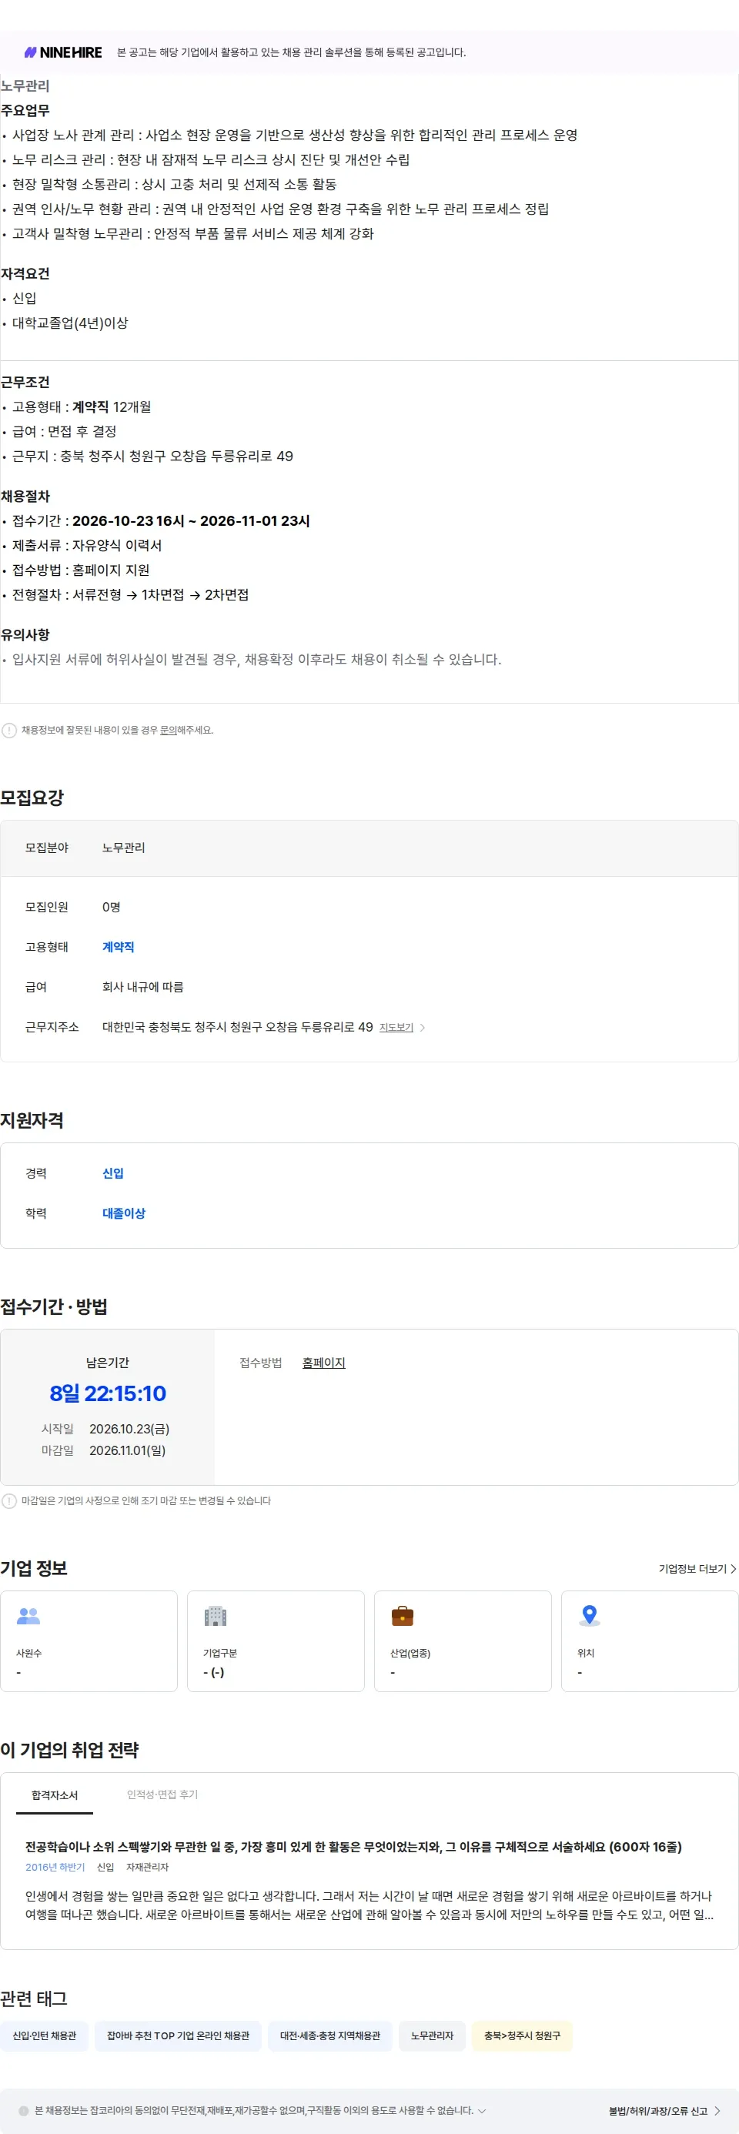Click the 자재관리자 label
The width and height of the screenshot is (739, 2134).
click(148, 1866)
